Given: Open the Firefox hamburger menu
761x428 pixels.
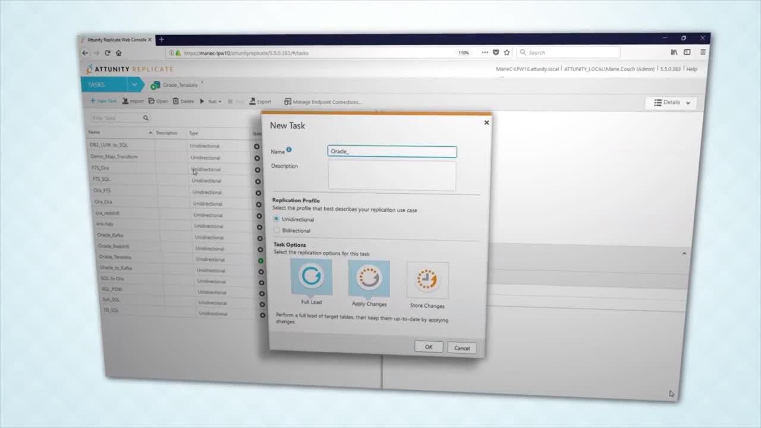Looking at the screenshot, I should click(703, 52).
